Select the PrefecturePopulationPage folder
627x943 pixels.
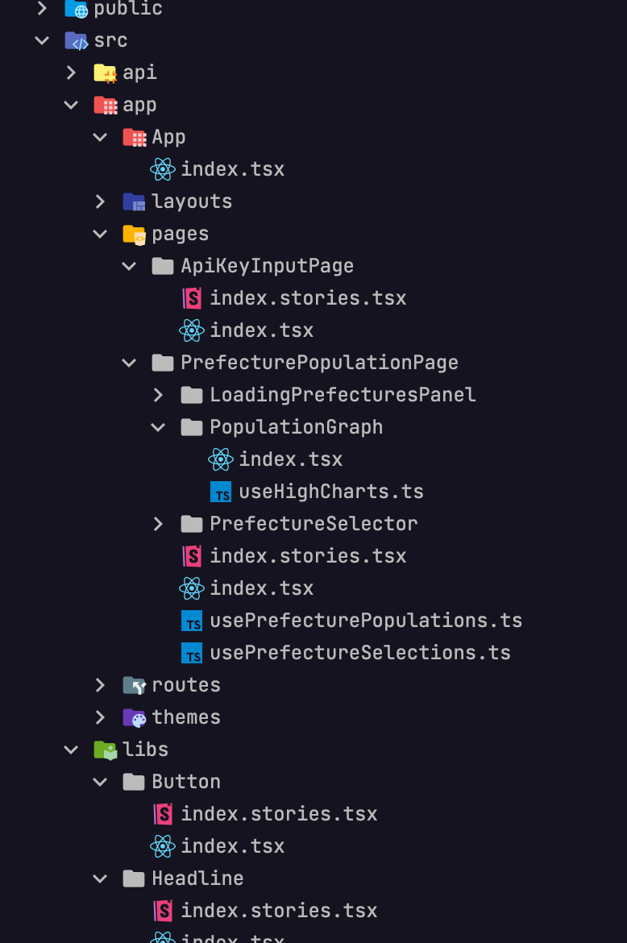(319, 363)
